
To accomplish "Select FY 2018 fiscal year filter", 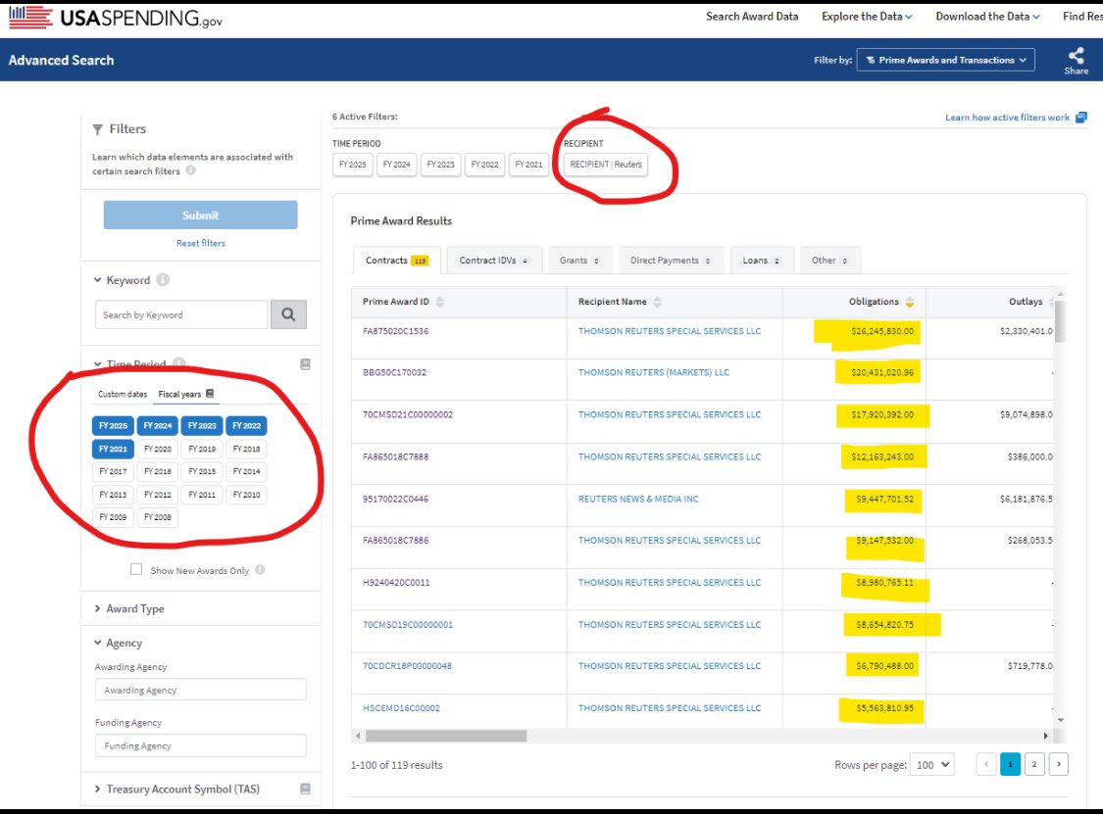I will tap(246, 449).
